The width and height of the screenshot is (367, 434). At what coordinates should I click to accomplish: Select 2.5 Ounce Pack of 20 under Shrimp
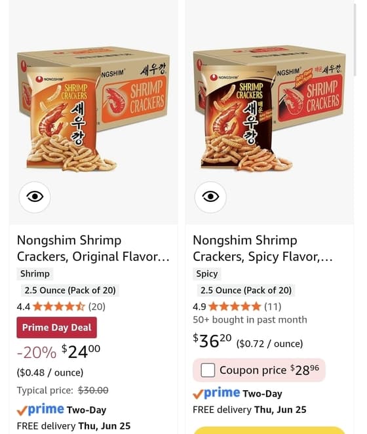pos(70,290)
